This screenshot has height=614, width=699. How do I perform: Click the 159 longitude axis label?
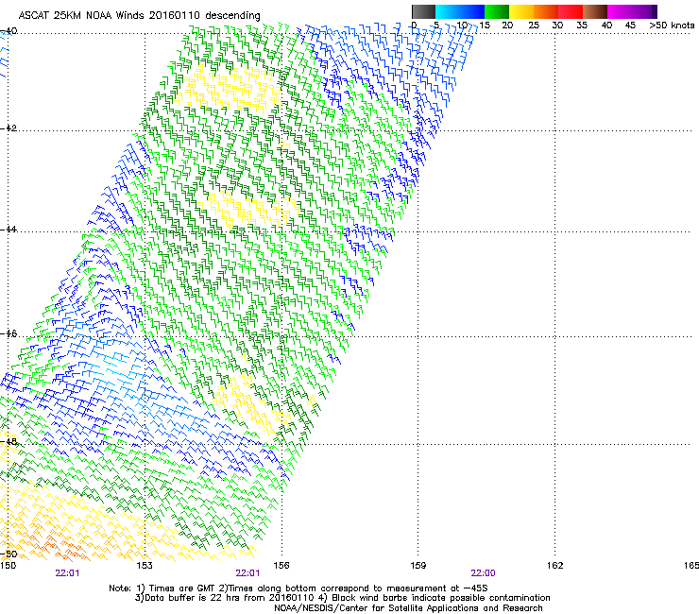(x=418, y=566)
